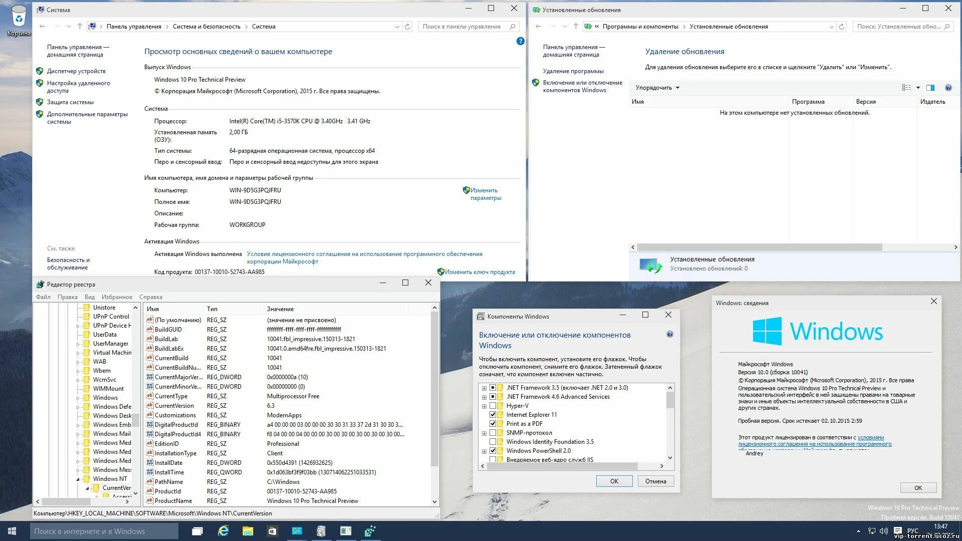
Task: Expand the Hyper-V component node
Action: (484, 406)
